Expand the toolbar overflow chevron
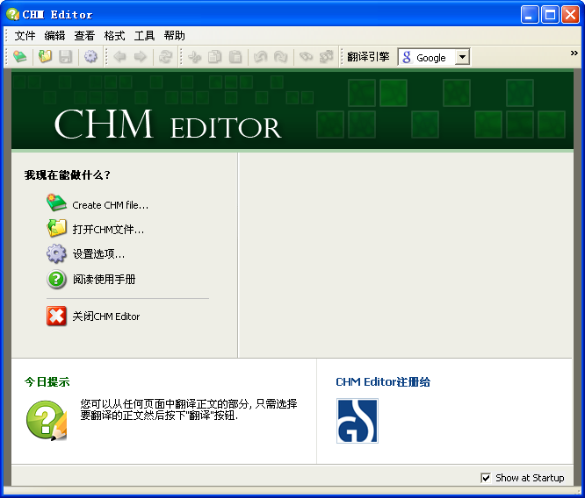The width and height of the screenshot is (585, 498). [574, 53]
